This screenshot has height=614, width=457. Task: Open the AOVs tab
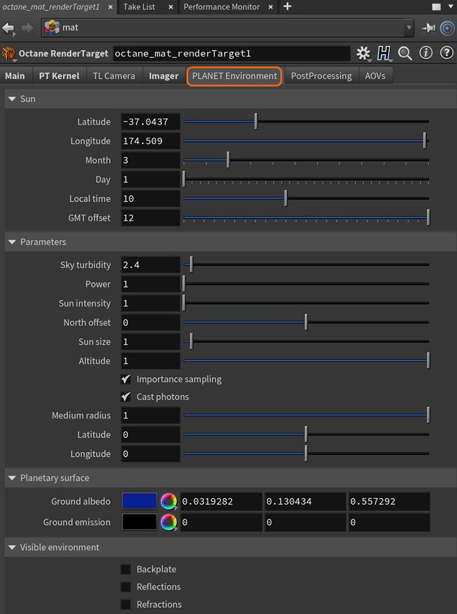pyautogui.click(x=375, y=76)
